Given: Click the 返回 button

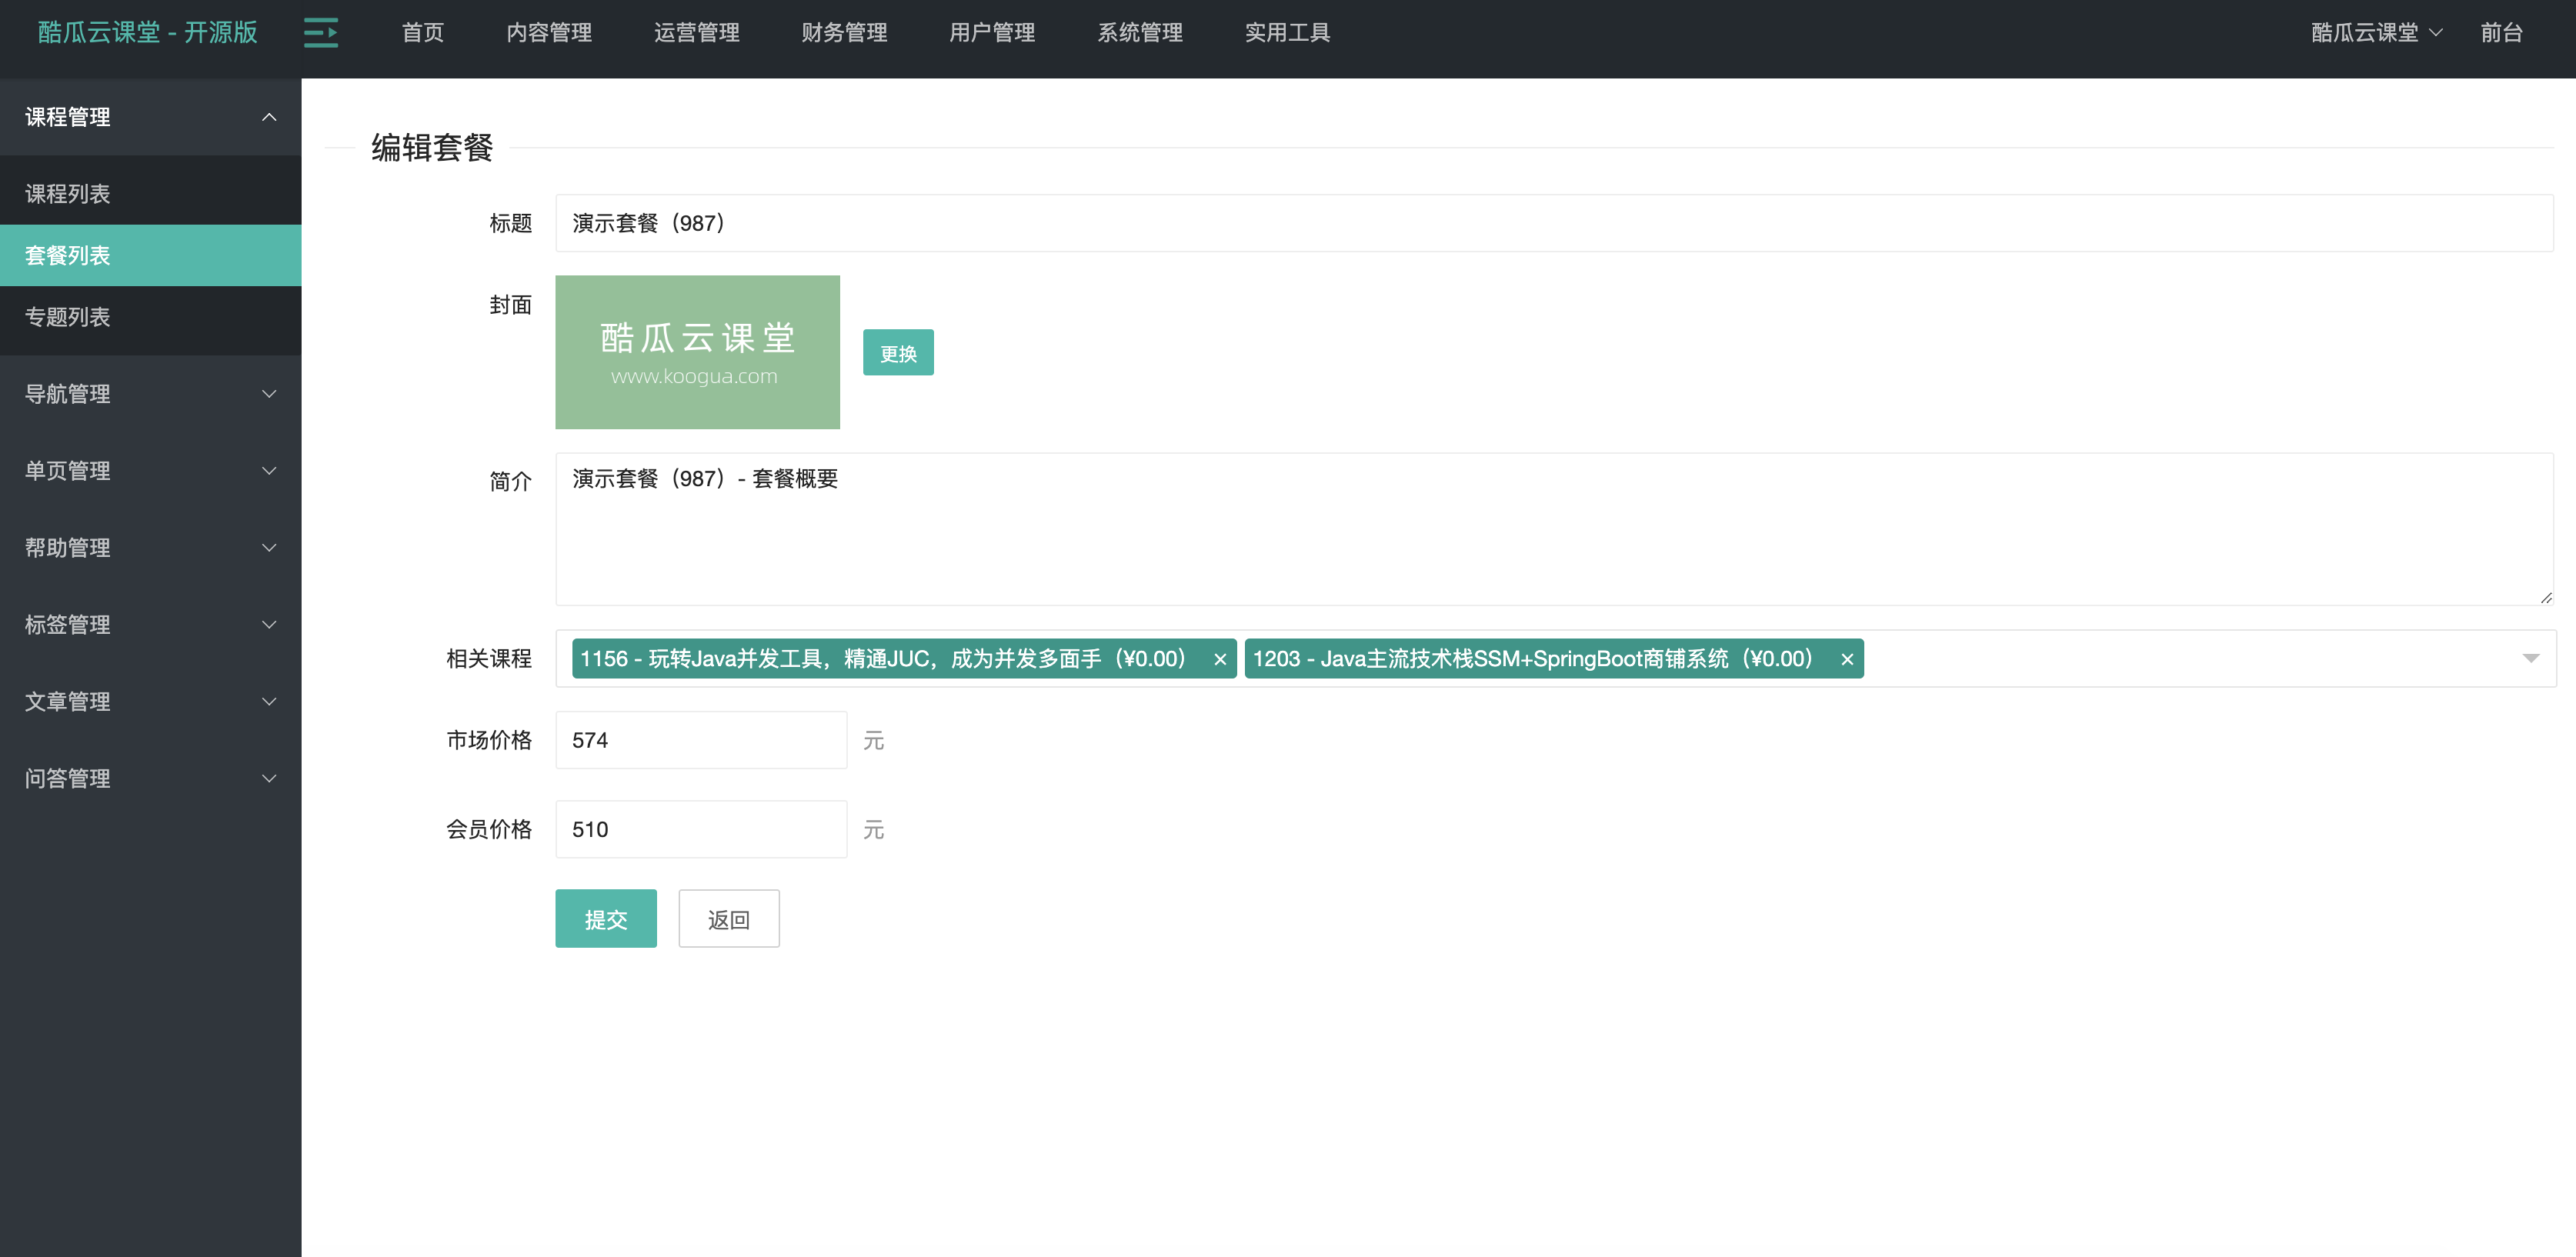Looking at the screenshot, I should pyautogui.click(x=729, y=919).
